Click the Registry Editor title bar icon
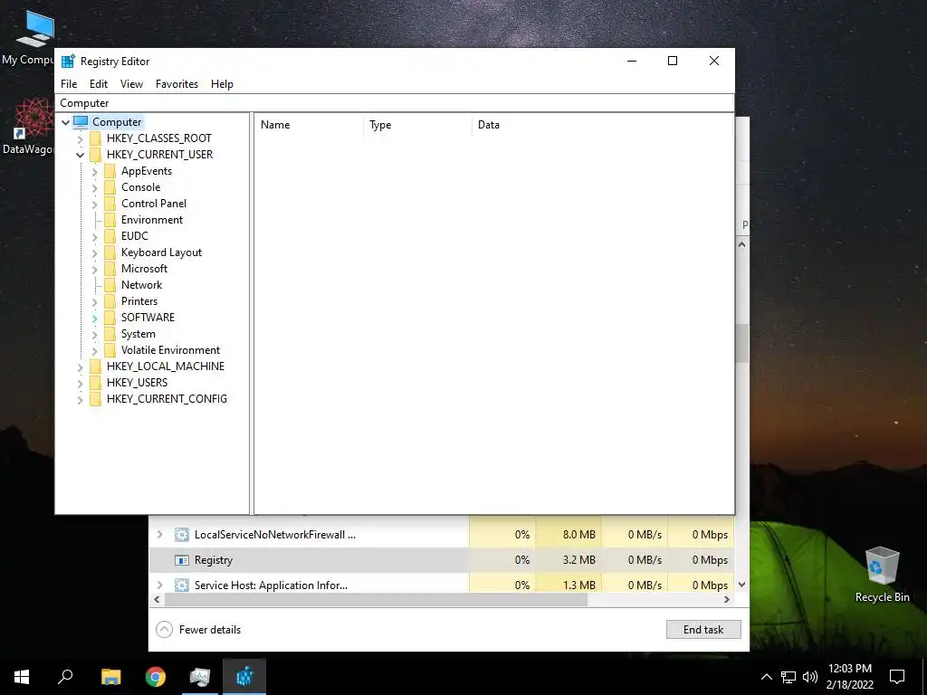Viewport: 927px width, 695px height. point(68,61)
